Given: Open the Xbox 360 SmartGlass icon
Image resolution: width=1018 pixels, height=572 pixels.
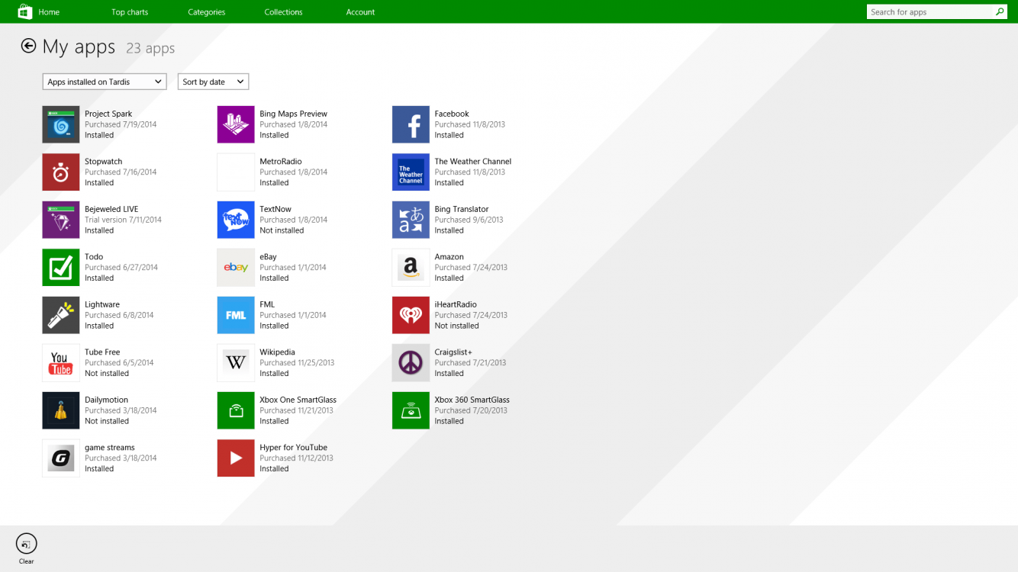Looking at the screenshot, I should coord(411,410).
